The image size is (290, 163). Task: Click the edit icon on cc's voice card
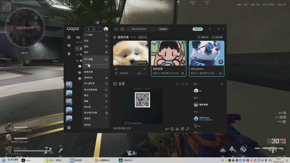click(145, 69)
